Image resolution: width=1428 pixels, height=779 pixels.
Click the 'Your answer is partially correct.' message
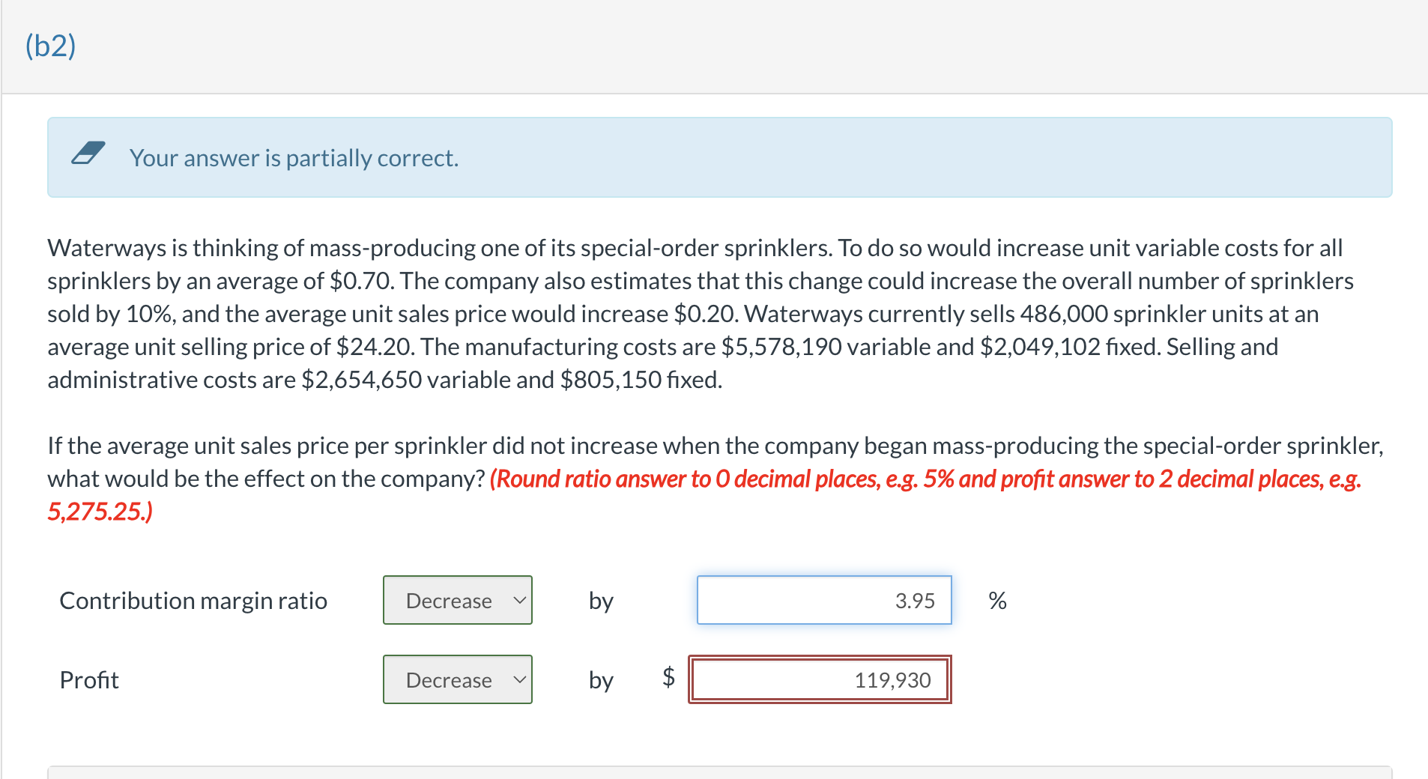[x=294, y=158]
